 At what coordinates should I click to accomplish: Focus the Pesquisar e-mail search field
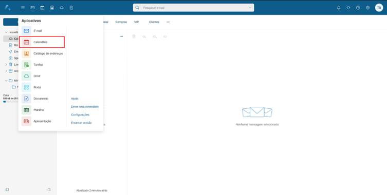pyautogui.click(x=193, y=8)
